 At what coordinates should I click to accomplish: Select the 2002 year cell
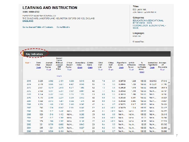29,124
